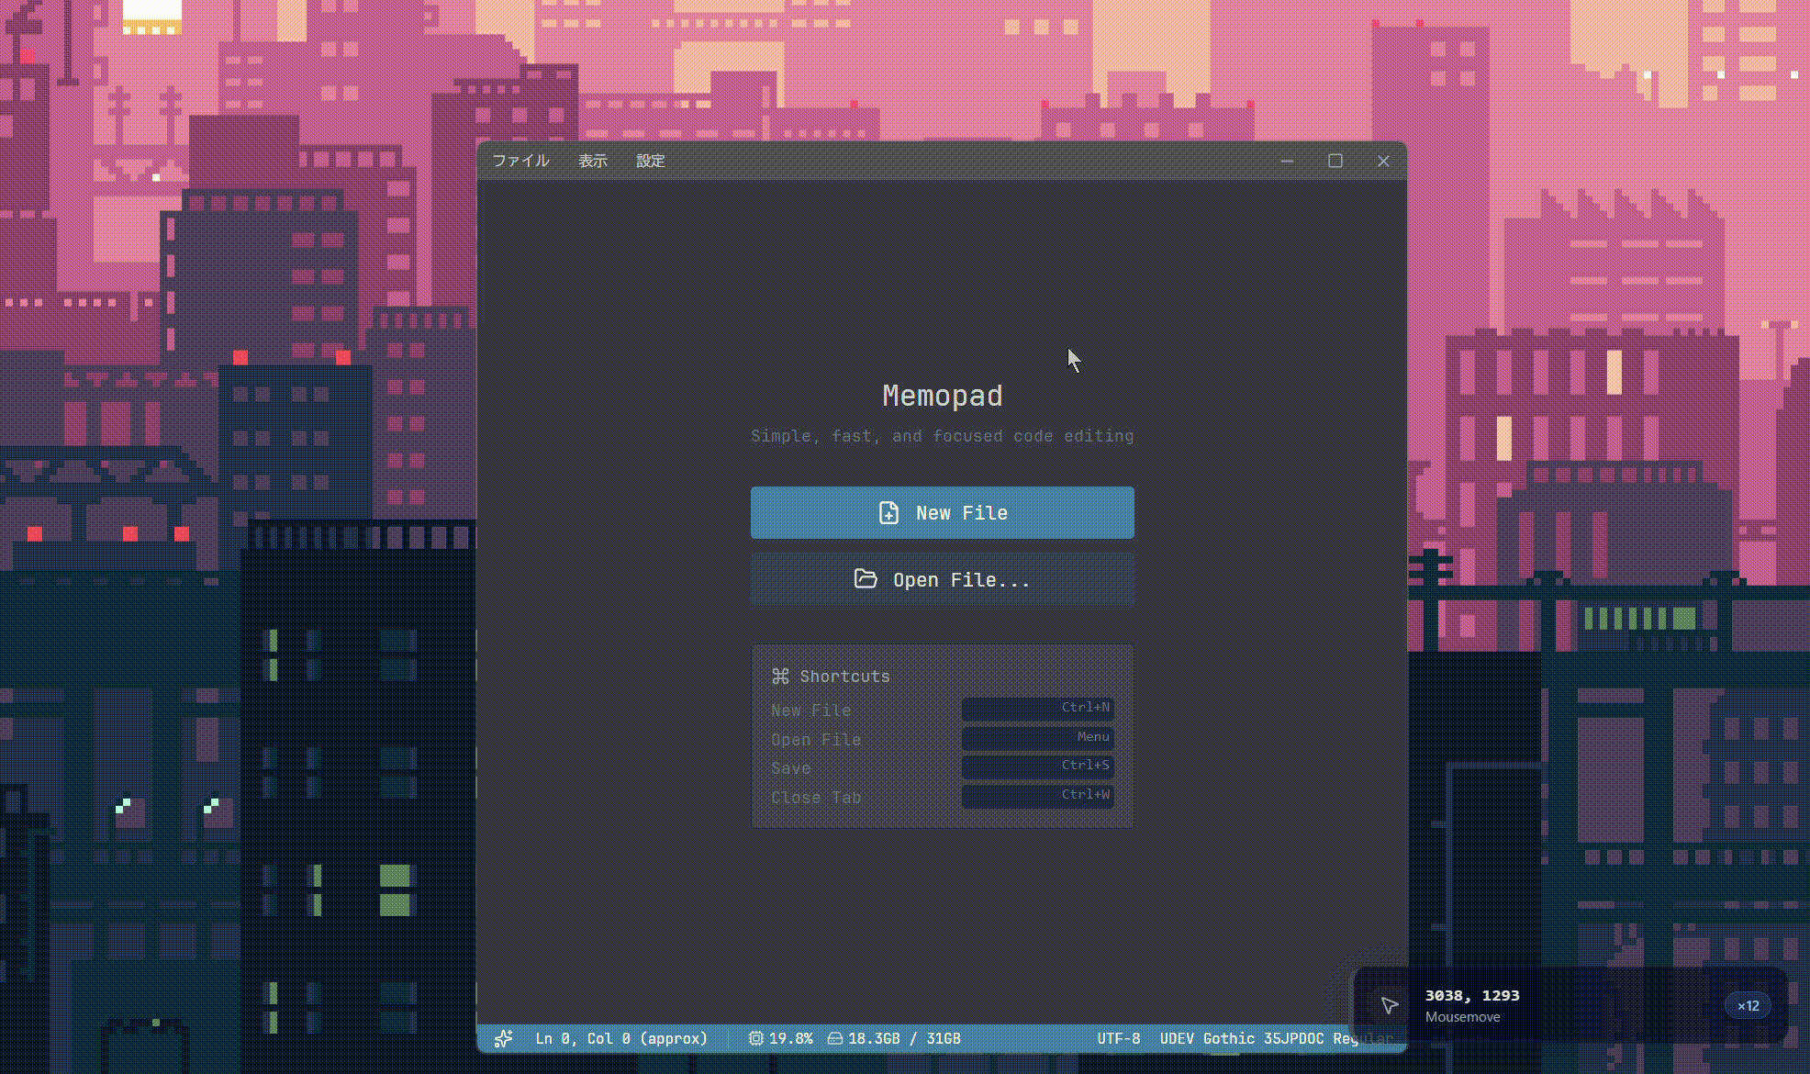Click the sparkle icon in status bar
This screenshot has height=1074, width=1810.
click(x=503, y=1038)
